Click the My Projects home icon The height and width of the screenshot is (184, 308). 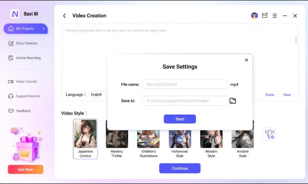point(11,29)
